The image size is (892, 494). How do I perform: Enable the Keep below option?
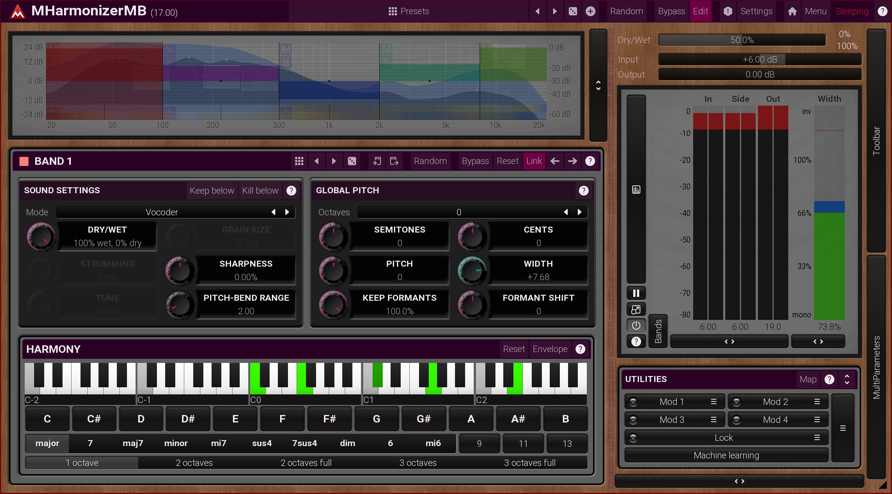212,191
